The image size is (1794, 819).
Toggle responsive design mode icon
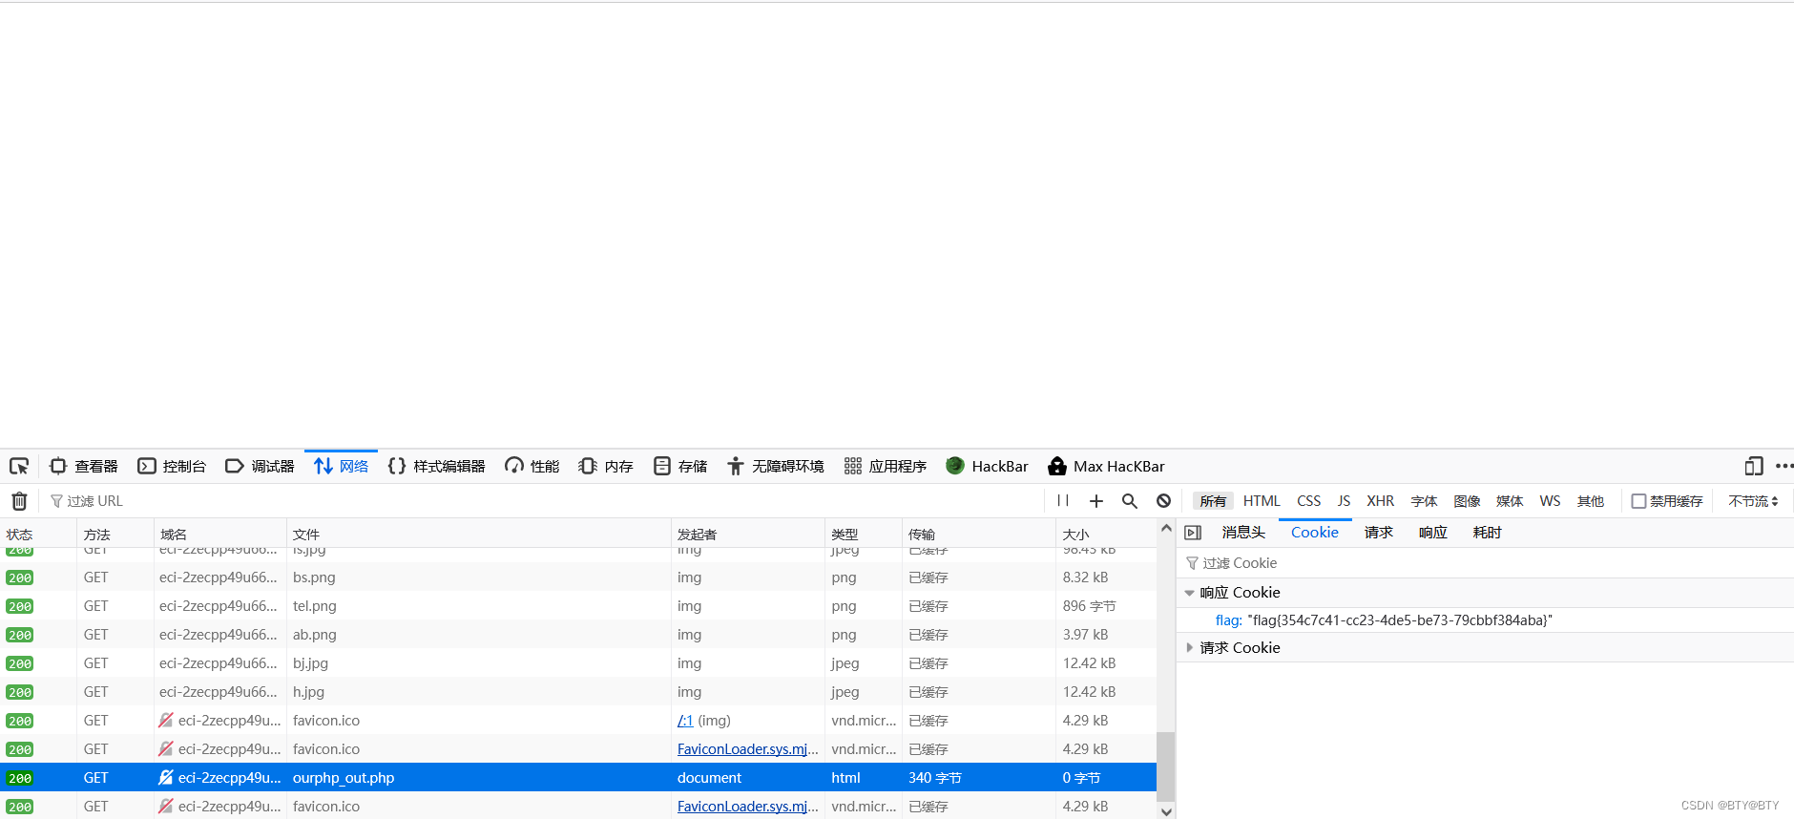[1753, 466]
